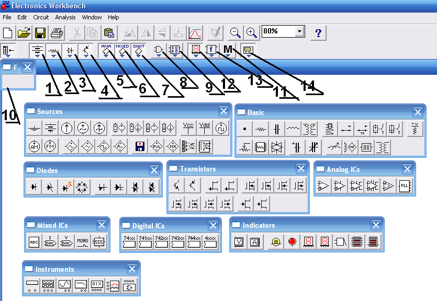Select AM source in Sources panel
This screenshot has height=301, width=437.
(x=35, y=146)
